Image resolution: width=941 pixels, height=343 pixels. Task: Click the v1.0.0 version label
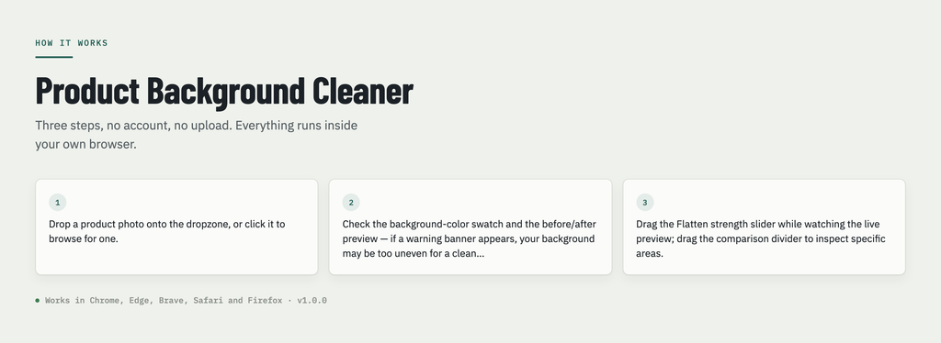312,301
